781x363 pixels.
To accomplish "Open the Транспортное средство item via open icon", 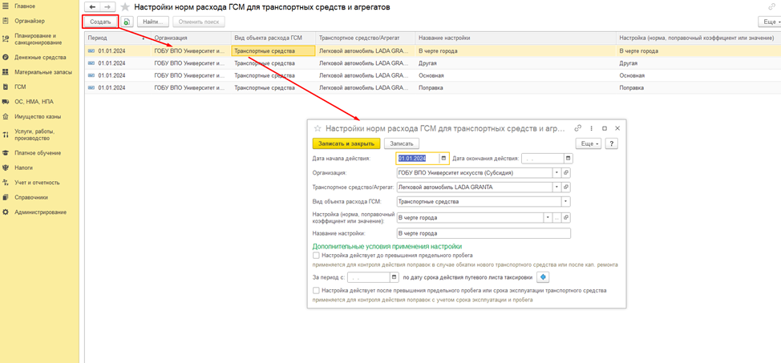I will click(x=566, y=188).
